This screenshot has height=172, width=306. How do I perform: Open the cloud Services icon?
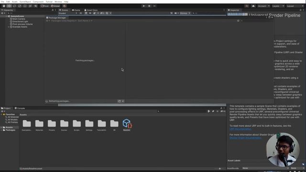[x=253, y=6]
